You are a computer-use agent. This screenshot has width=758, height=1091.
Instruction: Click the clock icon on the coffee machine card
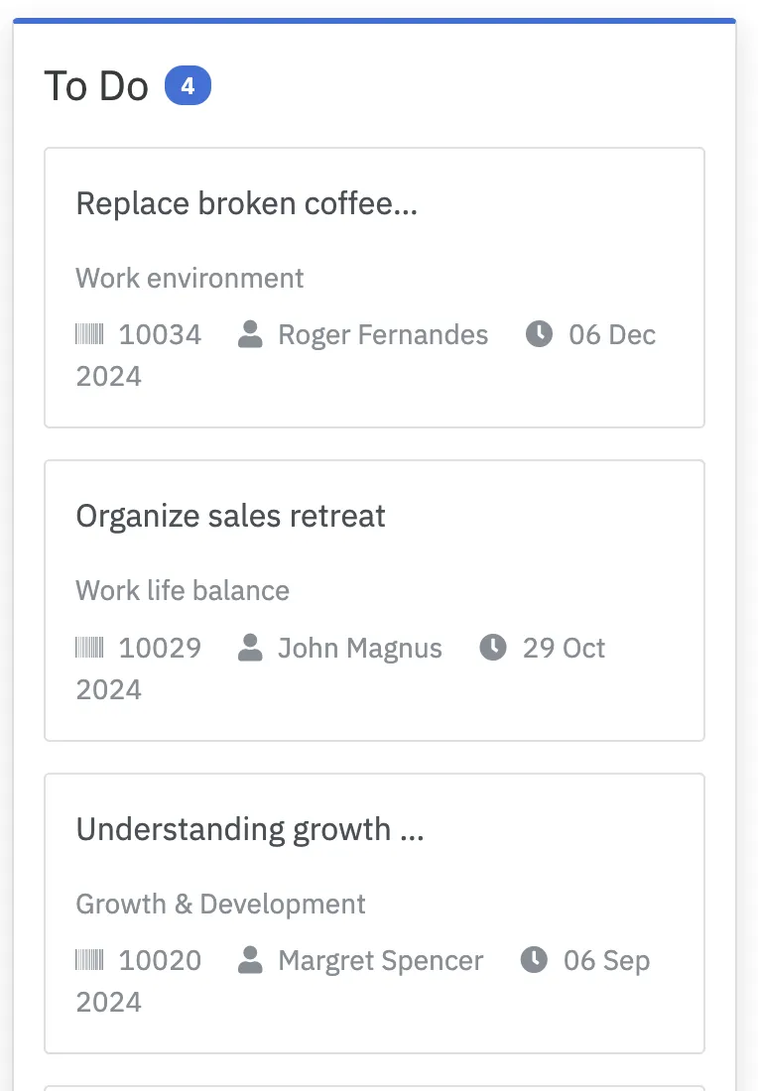click(x=538, y=334)
